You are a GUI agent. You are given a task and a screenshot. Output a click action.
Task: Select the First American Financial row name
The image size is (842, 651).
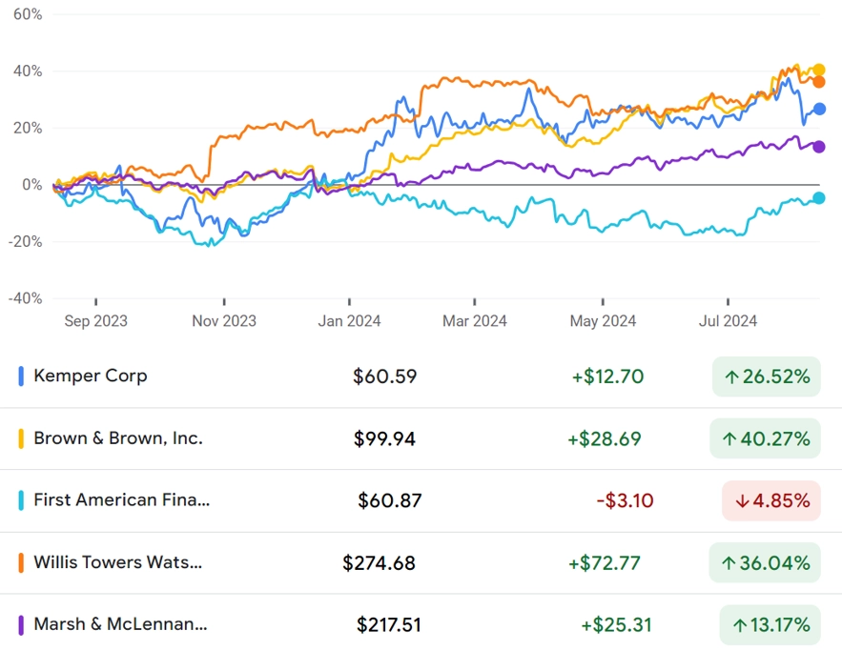[x=121, y=499]
